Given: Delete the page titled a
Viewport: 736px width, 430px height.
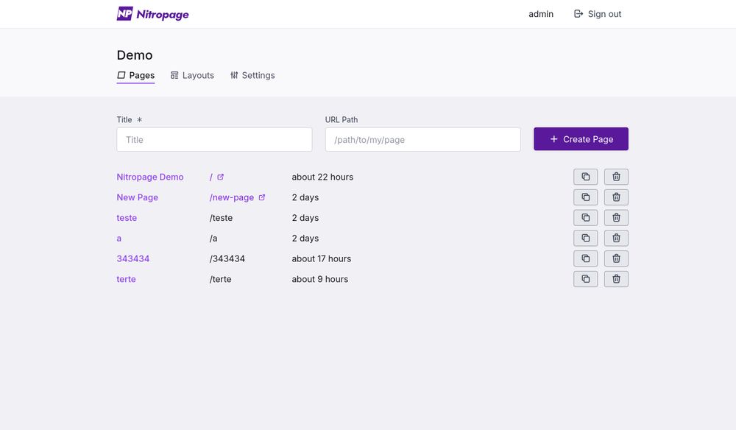Looking at the screenshot, I should click(x=616, y=238).
